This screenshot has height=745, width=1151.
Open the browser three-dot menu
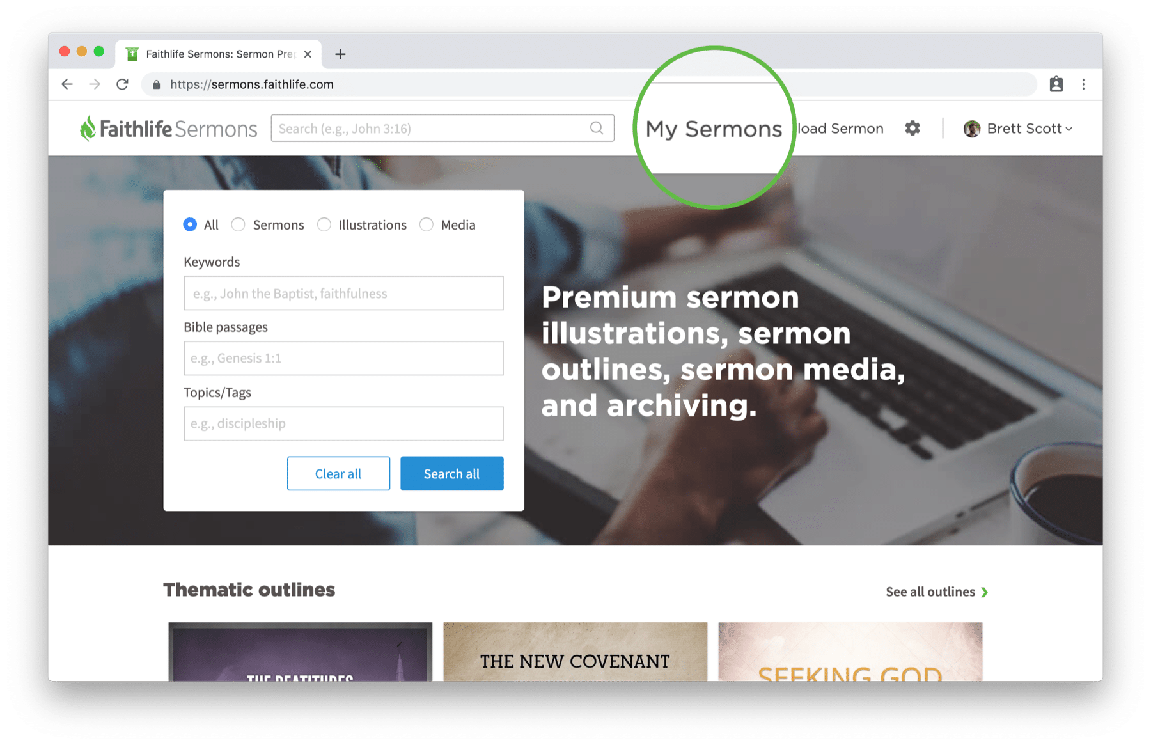click(1084, 84)
